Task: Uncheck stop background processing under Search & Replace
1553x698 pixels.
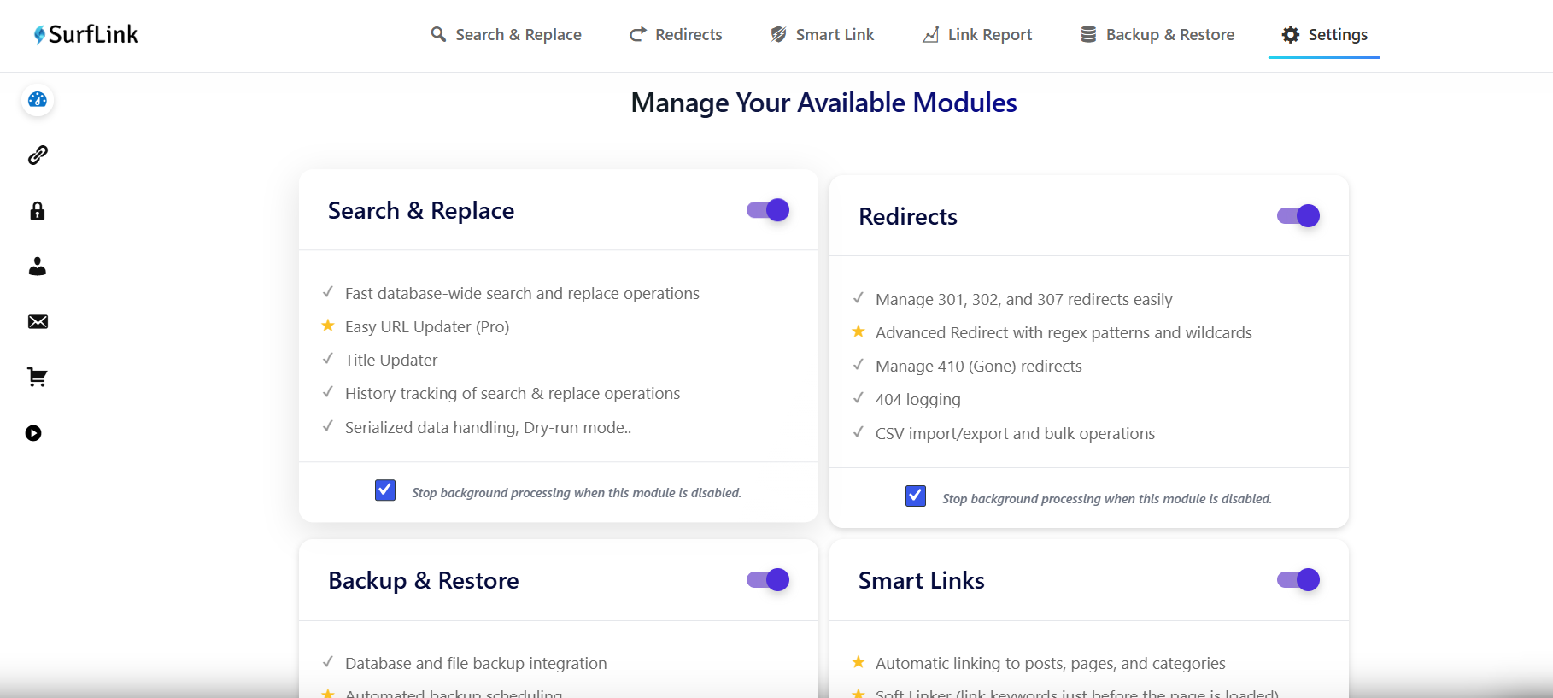Action: tap(385, 490)
